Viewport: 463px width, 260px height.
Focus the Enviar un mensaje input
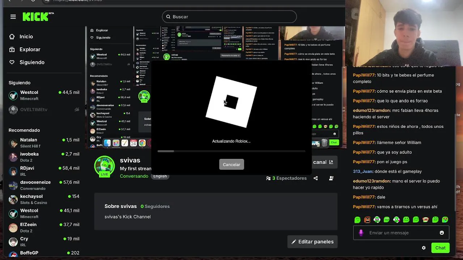point(401,233)
